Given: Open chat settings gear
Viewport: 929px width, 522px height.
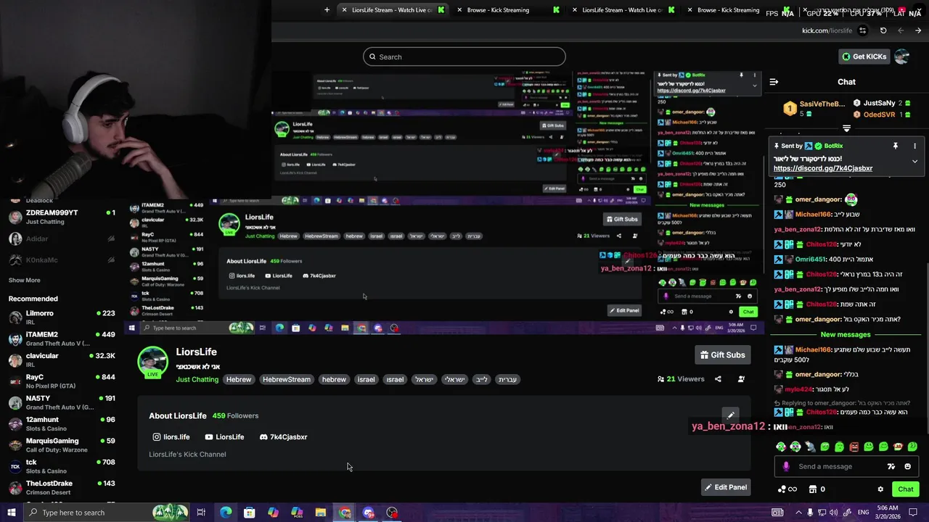Looking at the screenshot, I should 880,489.
